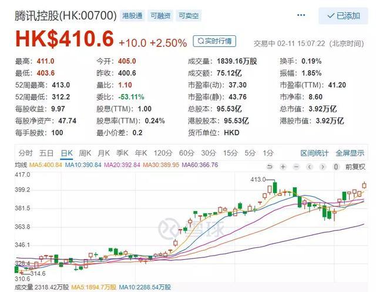Click the MA30:389.95 indicator label
Viewport: 376px width, 292px height.
(x=161, y=165)
